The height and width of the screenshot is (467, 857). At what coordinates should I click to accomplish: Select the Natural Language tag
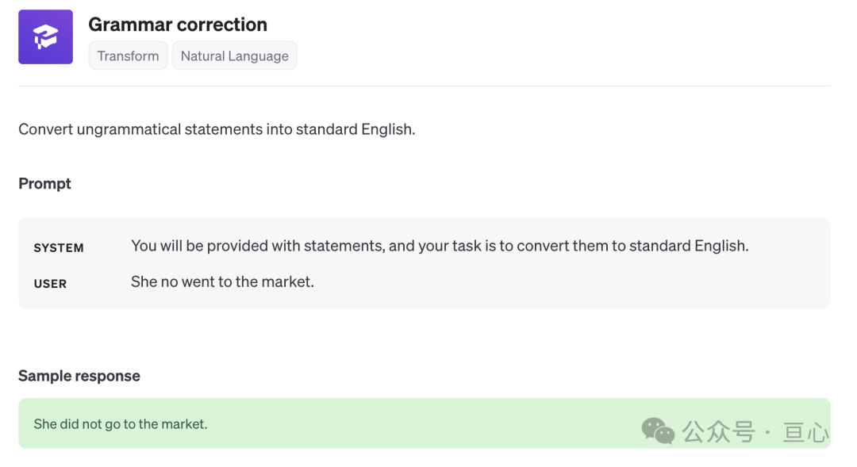(234, 56)
